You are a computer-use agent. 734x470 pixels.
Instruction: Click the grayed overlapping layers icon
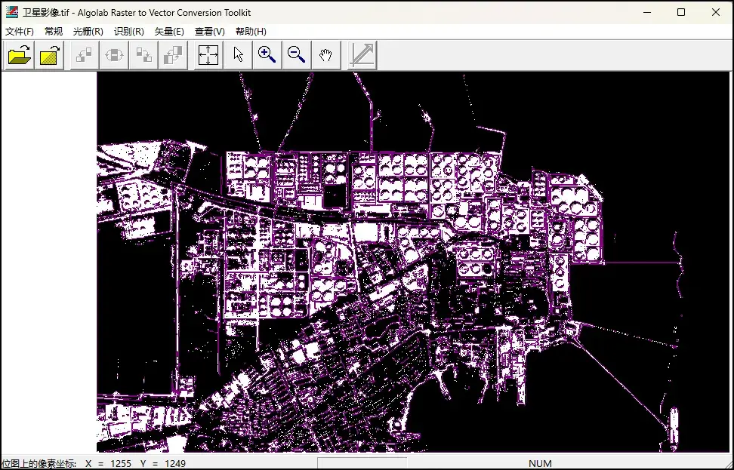[173, 55]
